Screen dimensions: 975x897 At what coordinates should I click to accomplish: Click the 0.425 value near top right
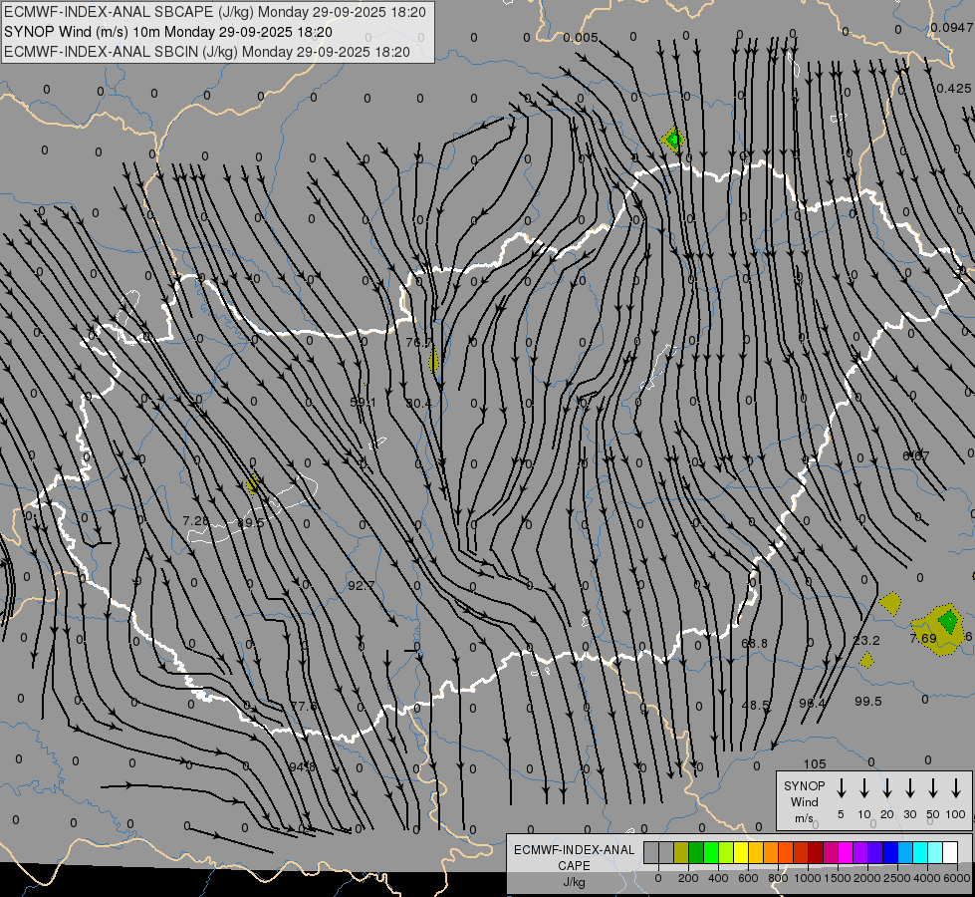pyautogui.click(x=953, y=88)
